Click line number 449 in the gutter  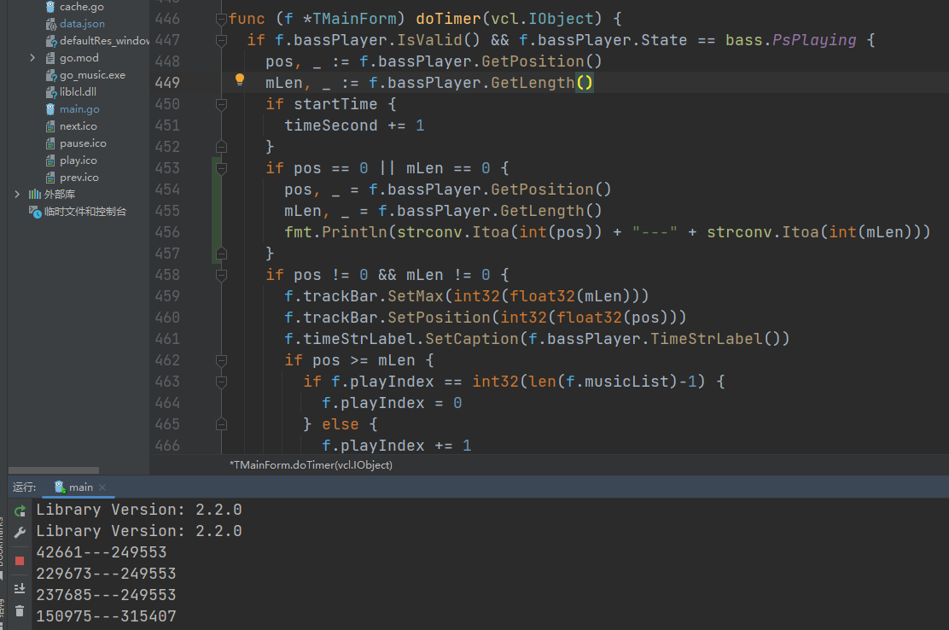click(x=167, y=83)
